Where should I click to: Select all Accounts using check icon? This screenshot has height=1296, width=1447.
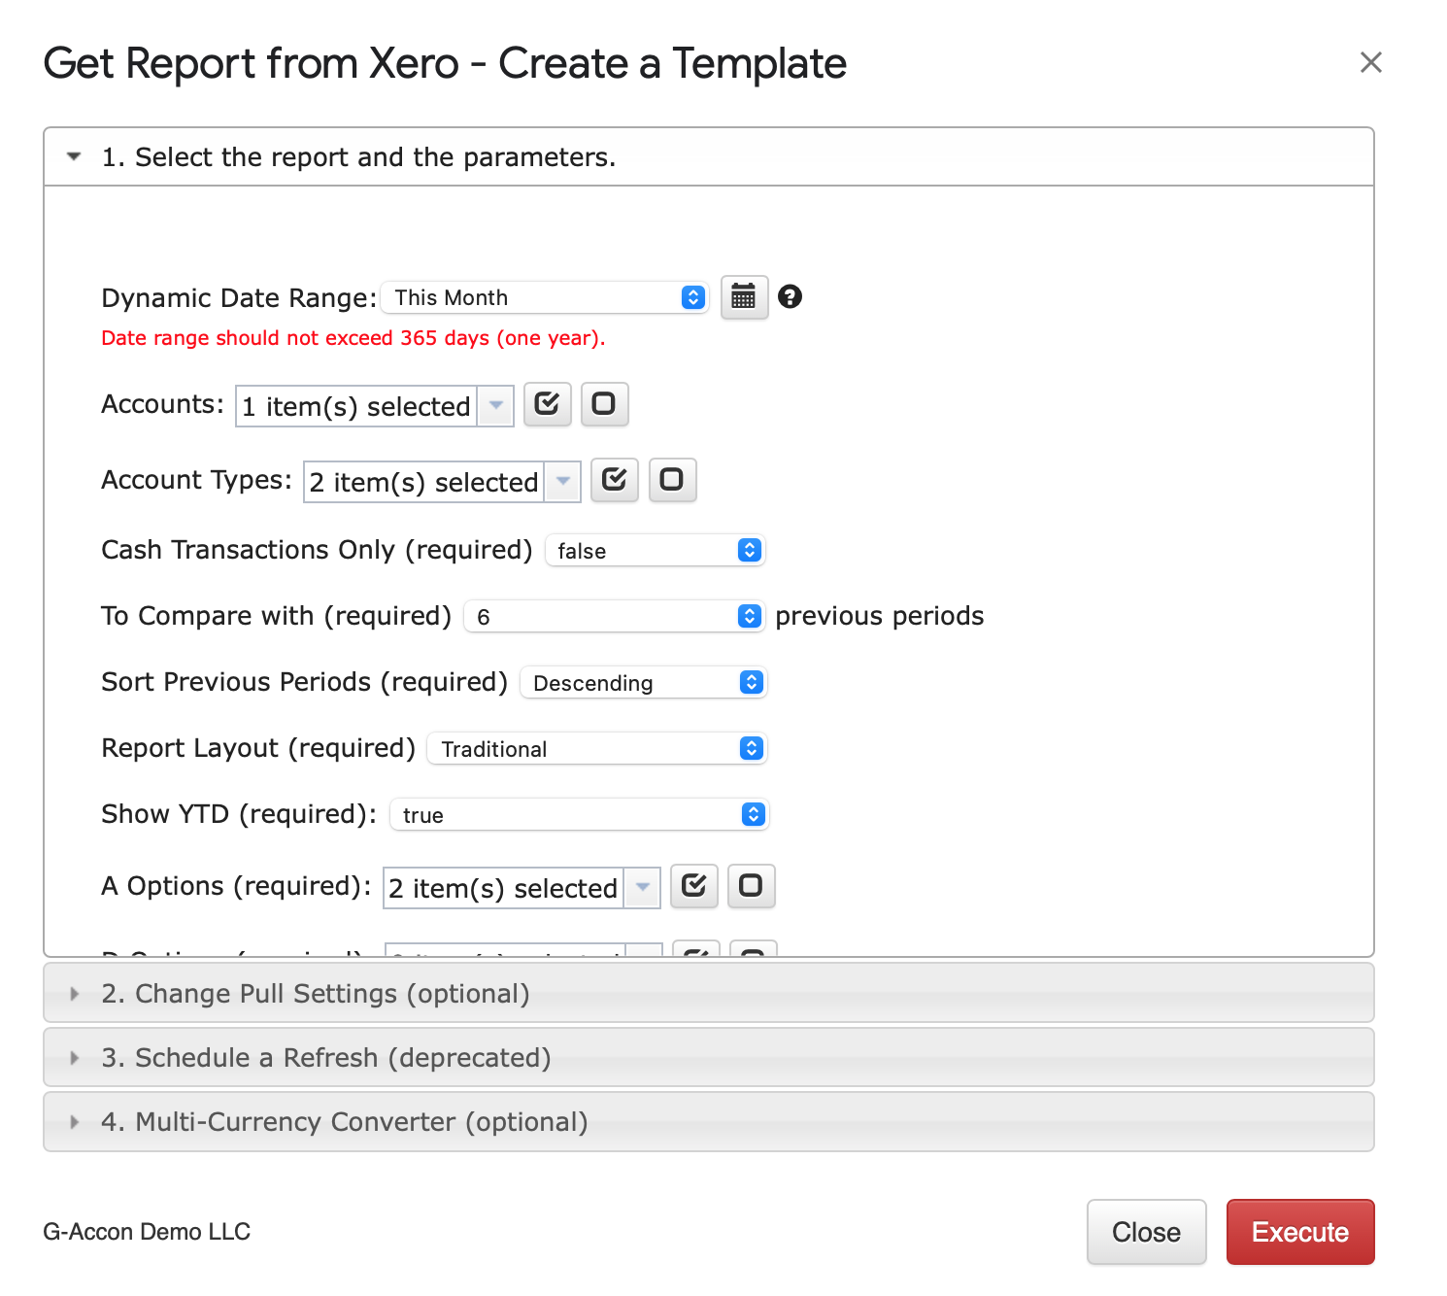(547, 404)
